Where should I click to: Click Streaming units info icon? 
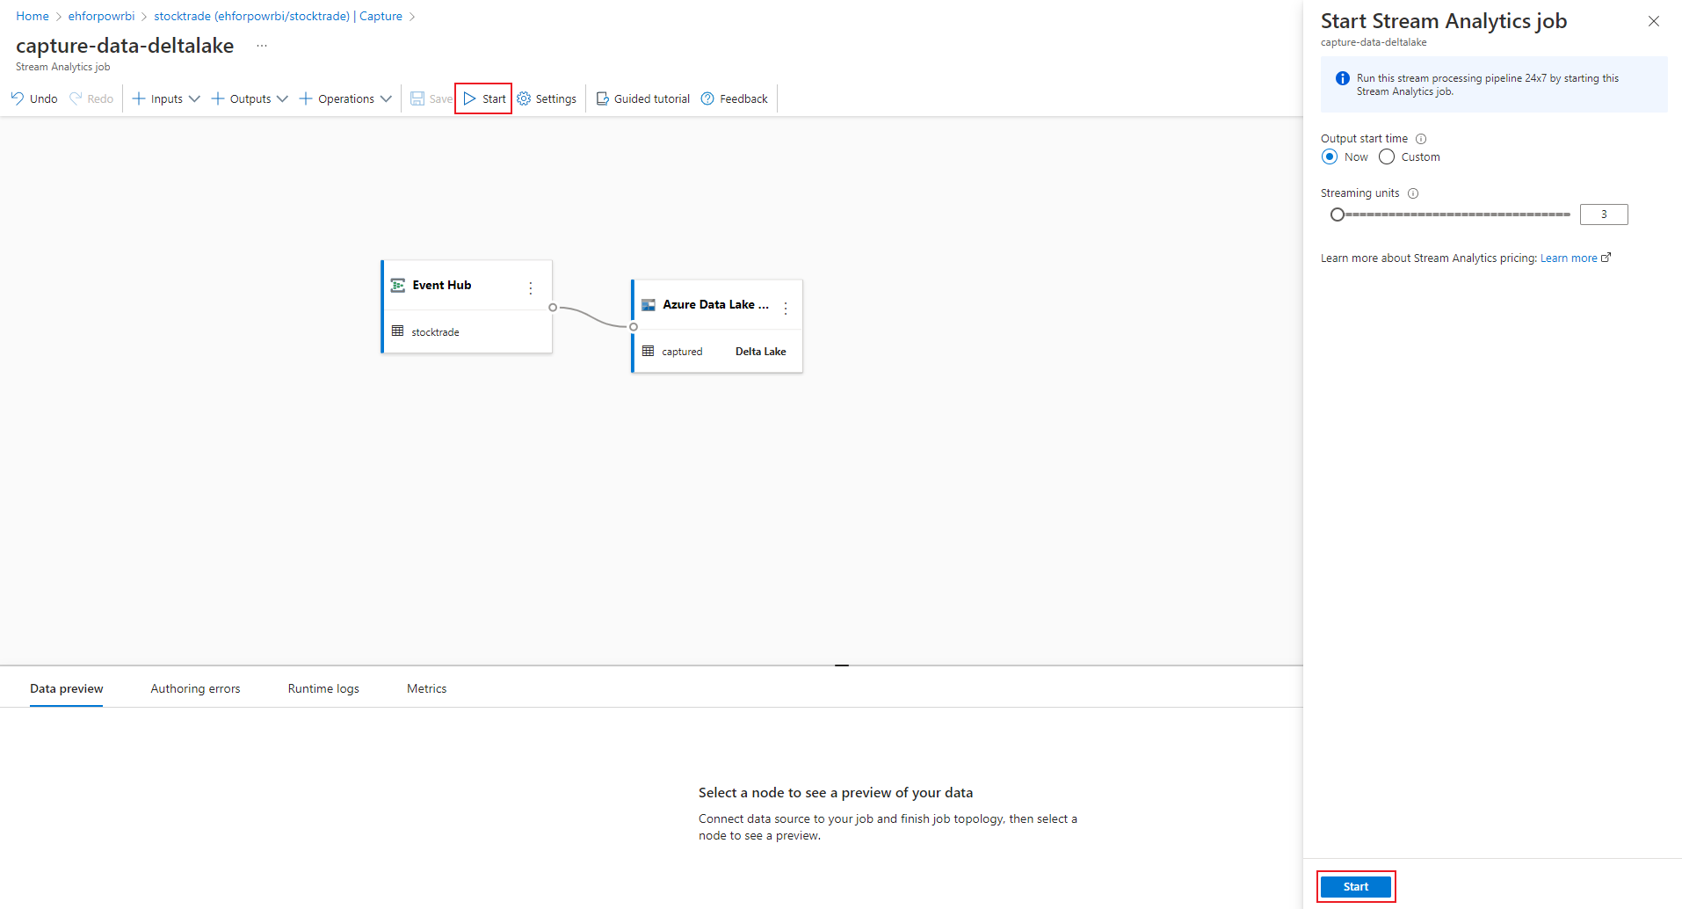coord(1413,193)
